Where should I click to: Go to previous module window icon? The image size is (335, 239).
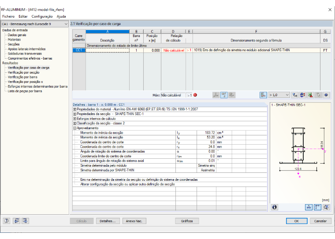click(16, 221)
